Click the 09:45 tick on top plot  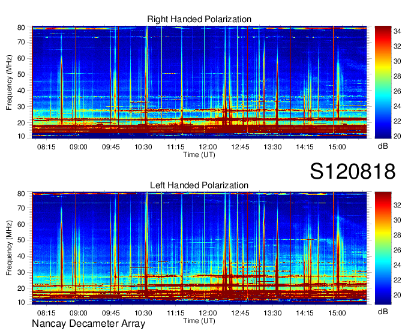(x=111, y=147)
